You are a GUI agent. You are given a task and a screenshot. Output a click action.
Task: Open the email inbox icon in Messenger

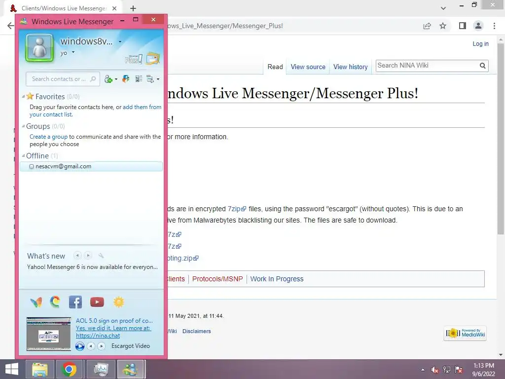(x=153, y=58)
